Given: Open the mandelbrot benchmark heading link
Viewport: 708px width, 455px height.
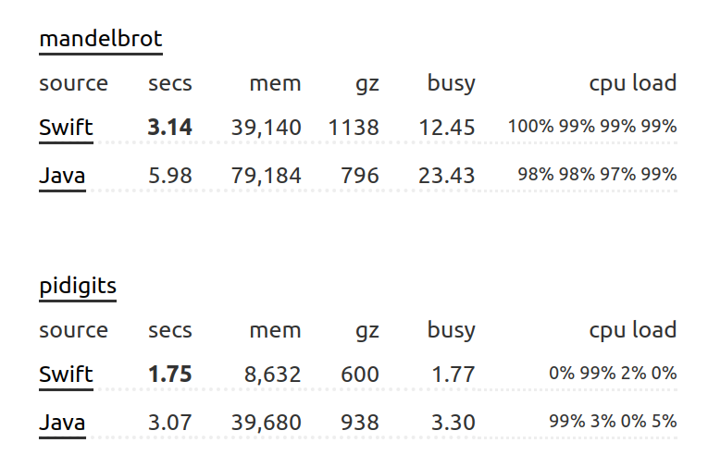Looking at the screenshot, I should tap(101, 39).
